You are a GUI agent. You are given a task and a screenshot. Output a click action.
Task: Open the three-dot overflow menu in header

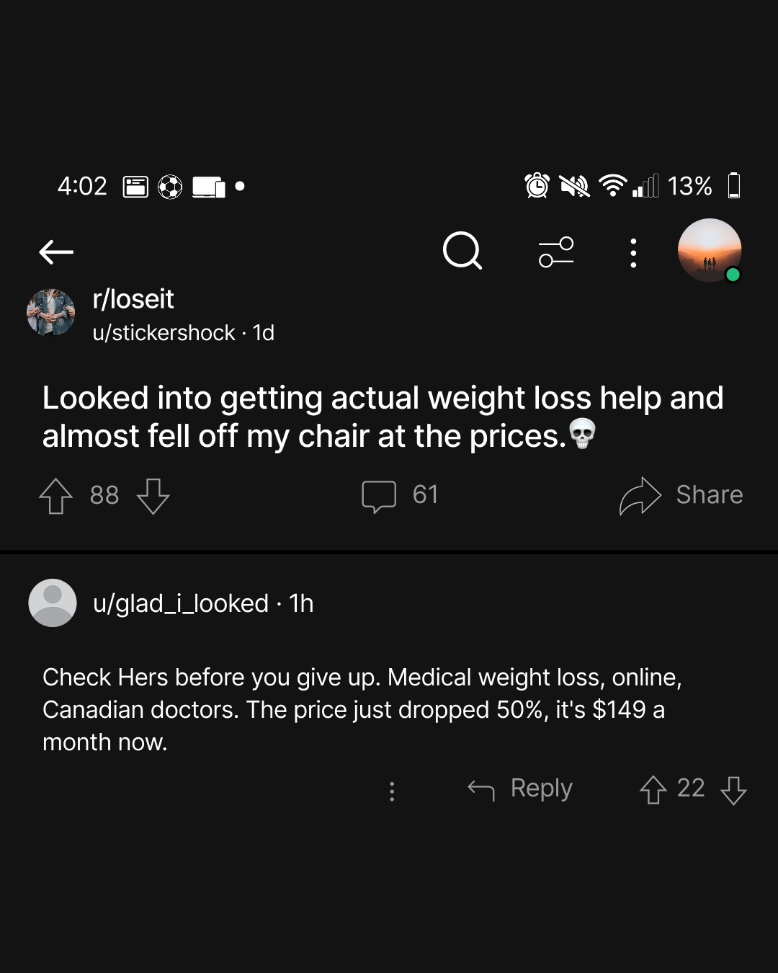click(633, 253)
